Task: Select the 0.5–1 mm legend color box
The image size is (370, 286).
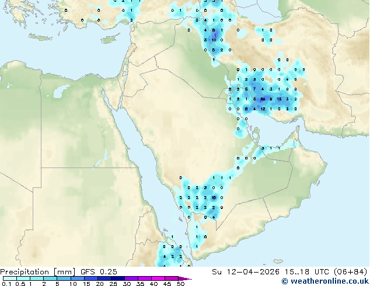Action: click(23, 278)
